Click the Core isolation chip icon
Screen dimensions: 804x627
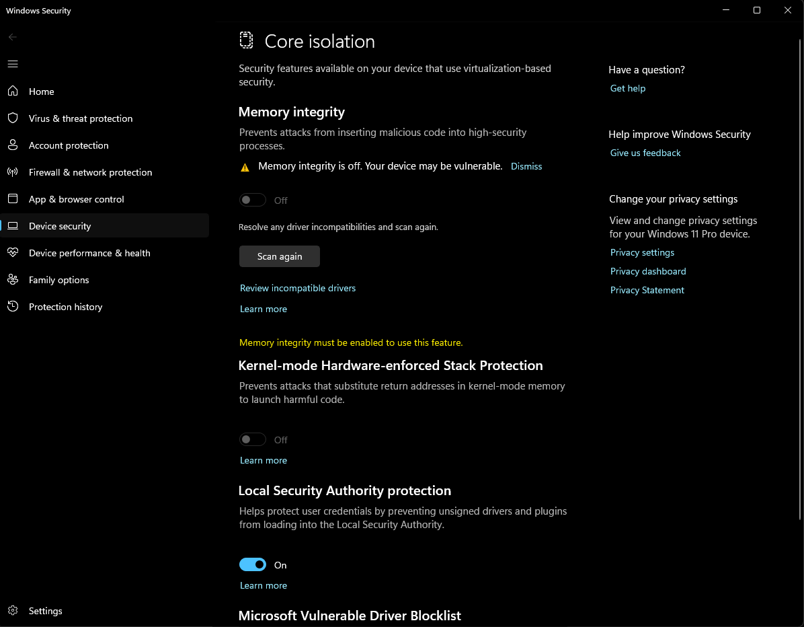point(246,40)
